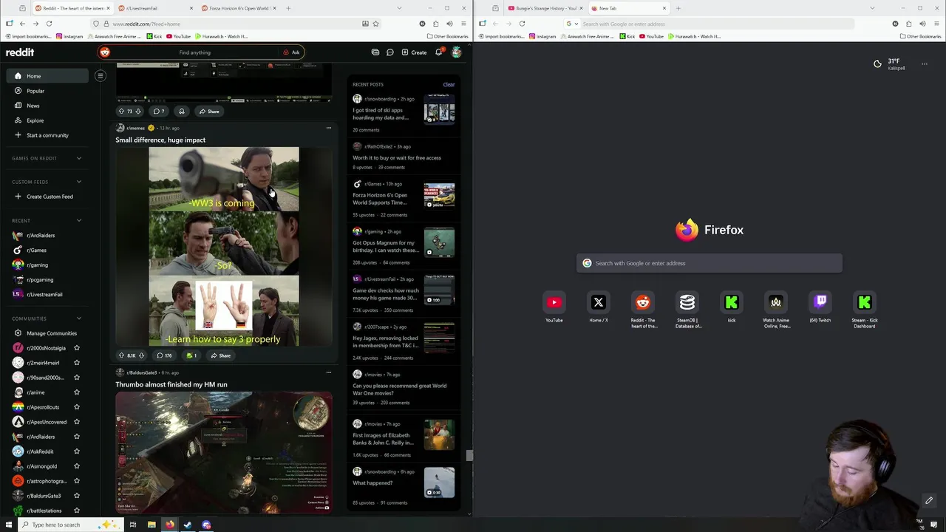
Task: Click the Reddit advertise icon in header
Action: tap(375, 52)
